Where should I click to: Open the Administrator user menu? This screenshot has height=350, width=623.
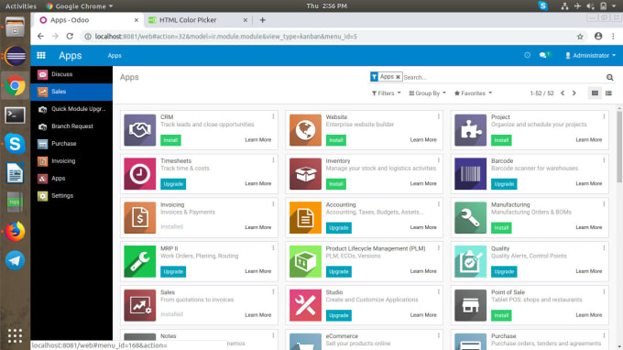tap(590, 55)
